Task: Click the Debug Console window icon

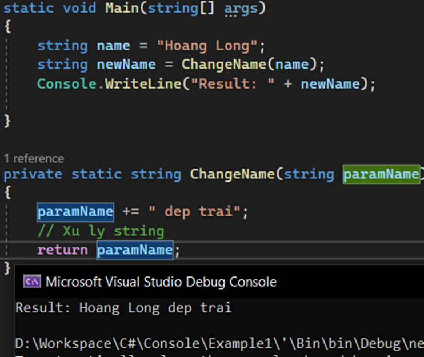Action: [31, 282]
